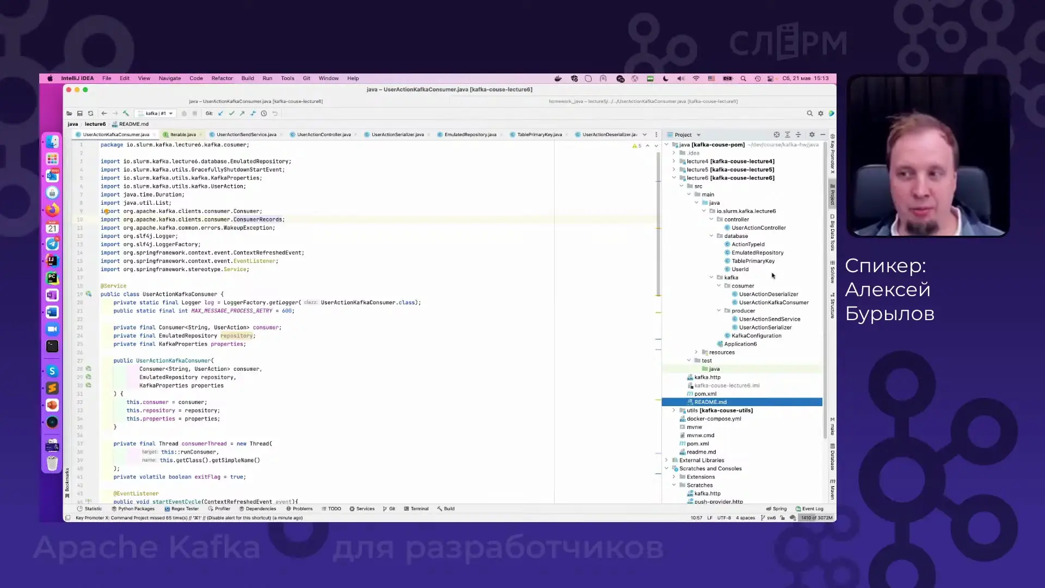Click Select Opened File crosshair icon

pyautogui.click(x=777, y=134)
